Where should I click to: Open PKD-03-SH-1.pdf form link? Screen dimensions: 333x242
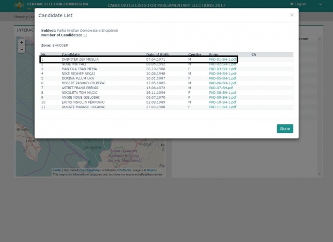[222, 69]
